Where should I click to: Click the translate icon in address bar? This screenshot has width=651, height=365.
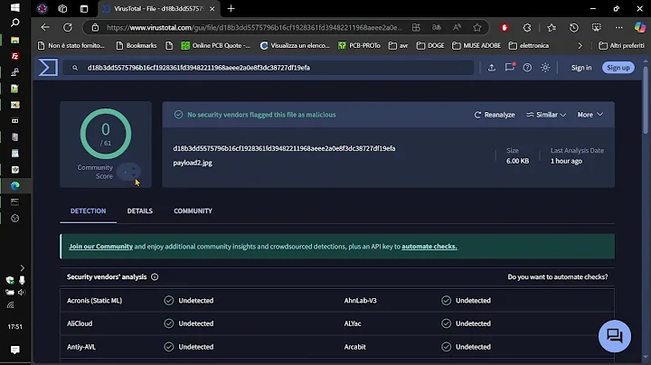point(437,27)
